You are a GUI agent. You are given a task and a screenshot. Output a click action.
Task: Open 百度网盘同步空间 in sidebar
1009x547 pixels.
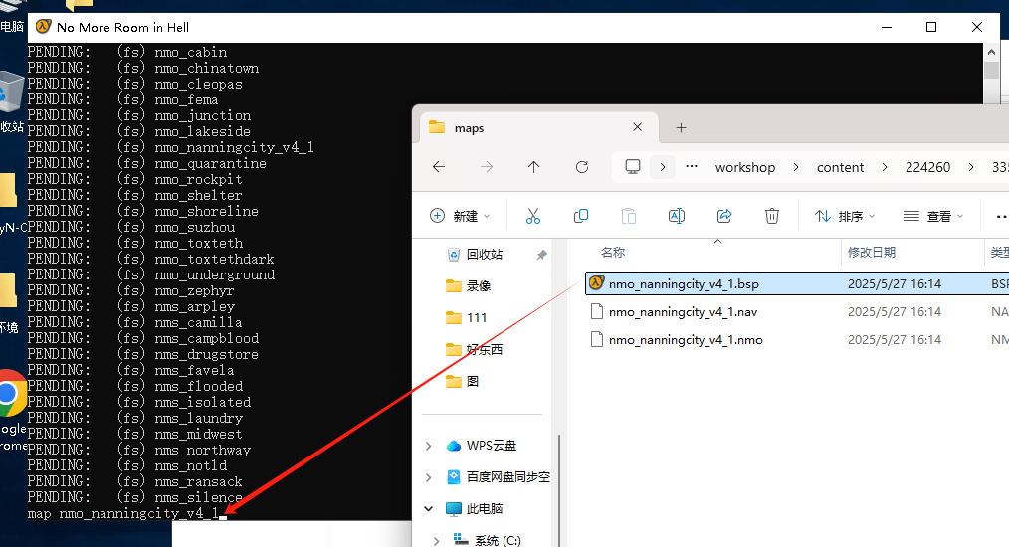[x=499, y=476]
